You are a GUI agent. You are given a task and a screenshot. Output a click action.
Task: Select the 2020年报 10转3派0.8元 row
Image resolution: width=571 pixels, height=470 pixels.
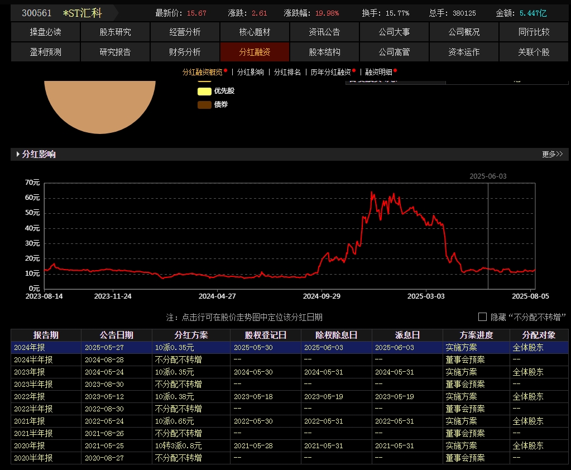coord(179,446)
